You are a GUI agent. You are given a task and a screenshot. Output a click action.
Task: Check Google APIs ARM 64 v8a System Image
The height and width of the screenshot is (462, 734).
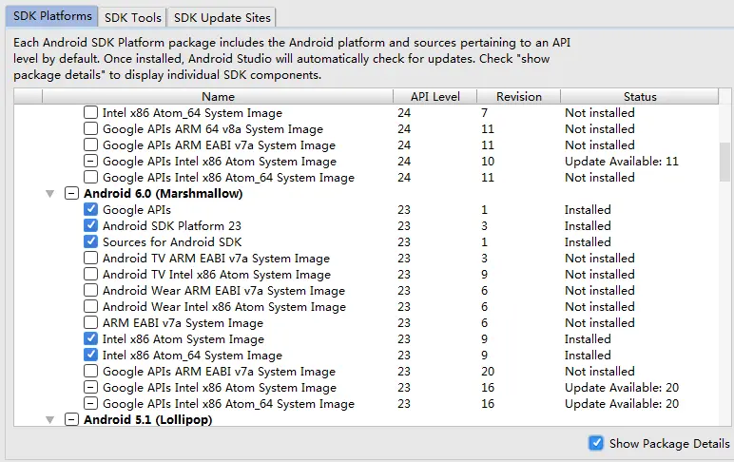pyautogui.click(x=90, y=128)
